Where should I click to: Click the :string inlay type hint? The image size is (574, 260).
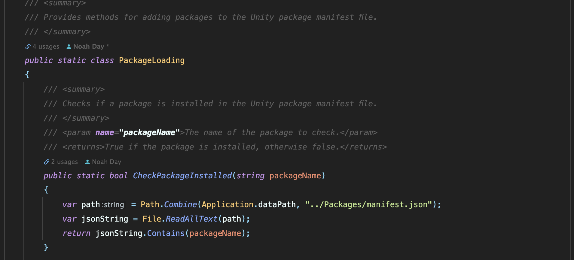(x=113, y=205)
